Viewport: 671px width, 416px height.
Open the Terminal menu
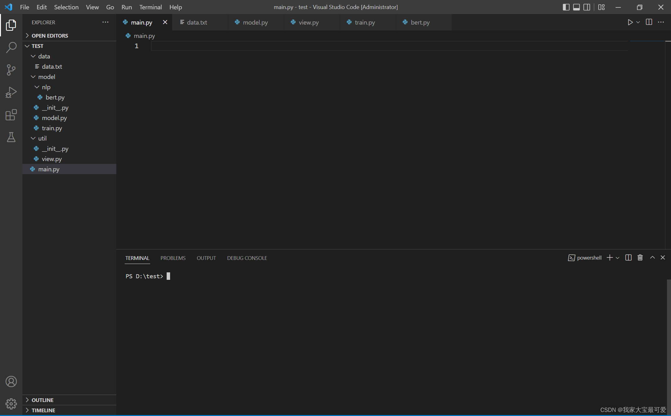[150, 7]
